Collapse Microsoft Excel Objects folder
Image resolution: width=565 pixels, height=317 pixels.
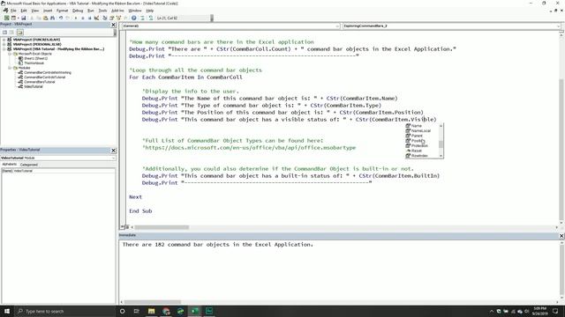(x=10, y=54)
